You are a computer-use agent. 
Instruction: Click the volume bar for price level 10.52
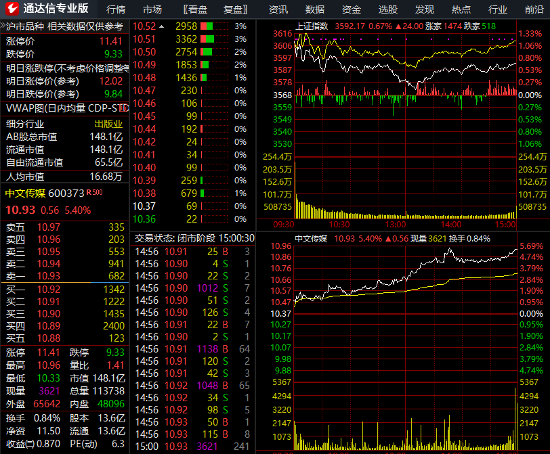coord(214,26)
